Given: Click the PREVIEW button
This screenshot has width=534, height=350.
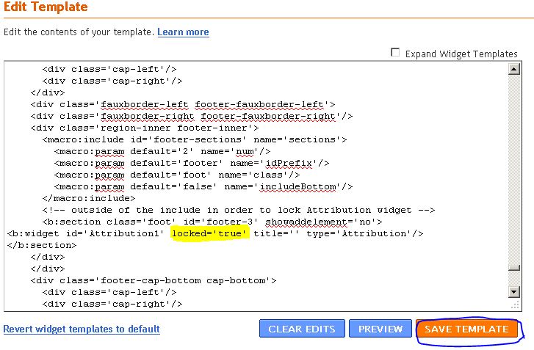Looking at the screenshot, I should 380,329.
